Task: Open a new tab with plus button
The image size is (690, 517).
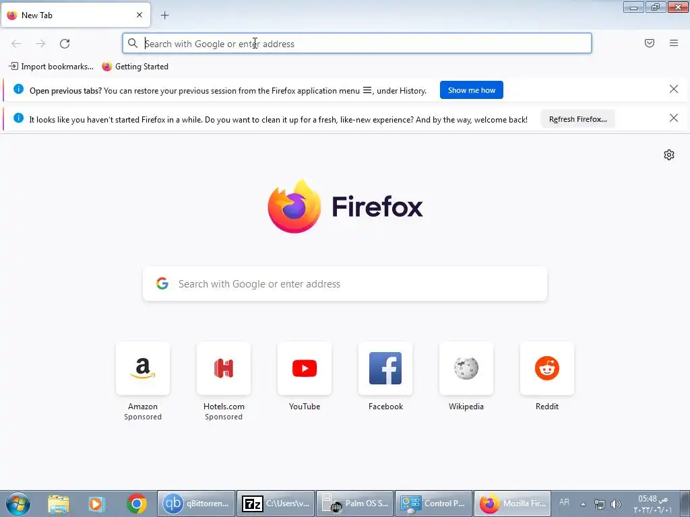Action: 164,15
